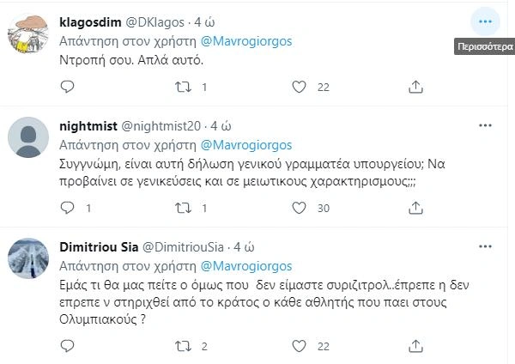
Task: Open the more options menu on klagosdim's tweet
Action: [x=486, y=21]
